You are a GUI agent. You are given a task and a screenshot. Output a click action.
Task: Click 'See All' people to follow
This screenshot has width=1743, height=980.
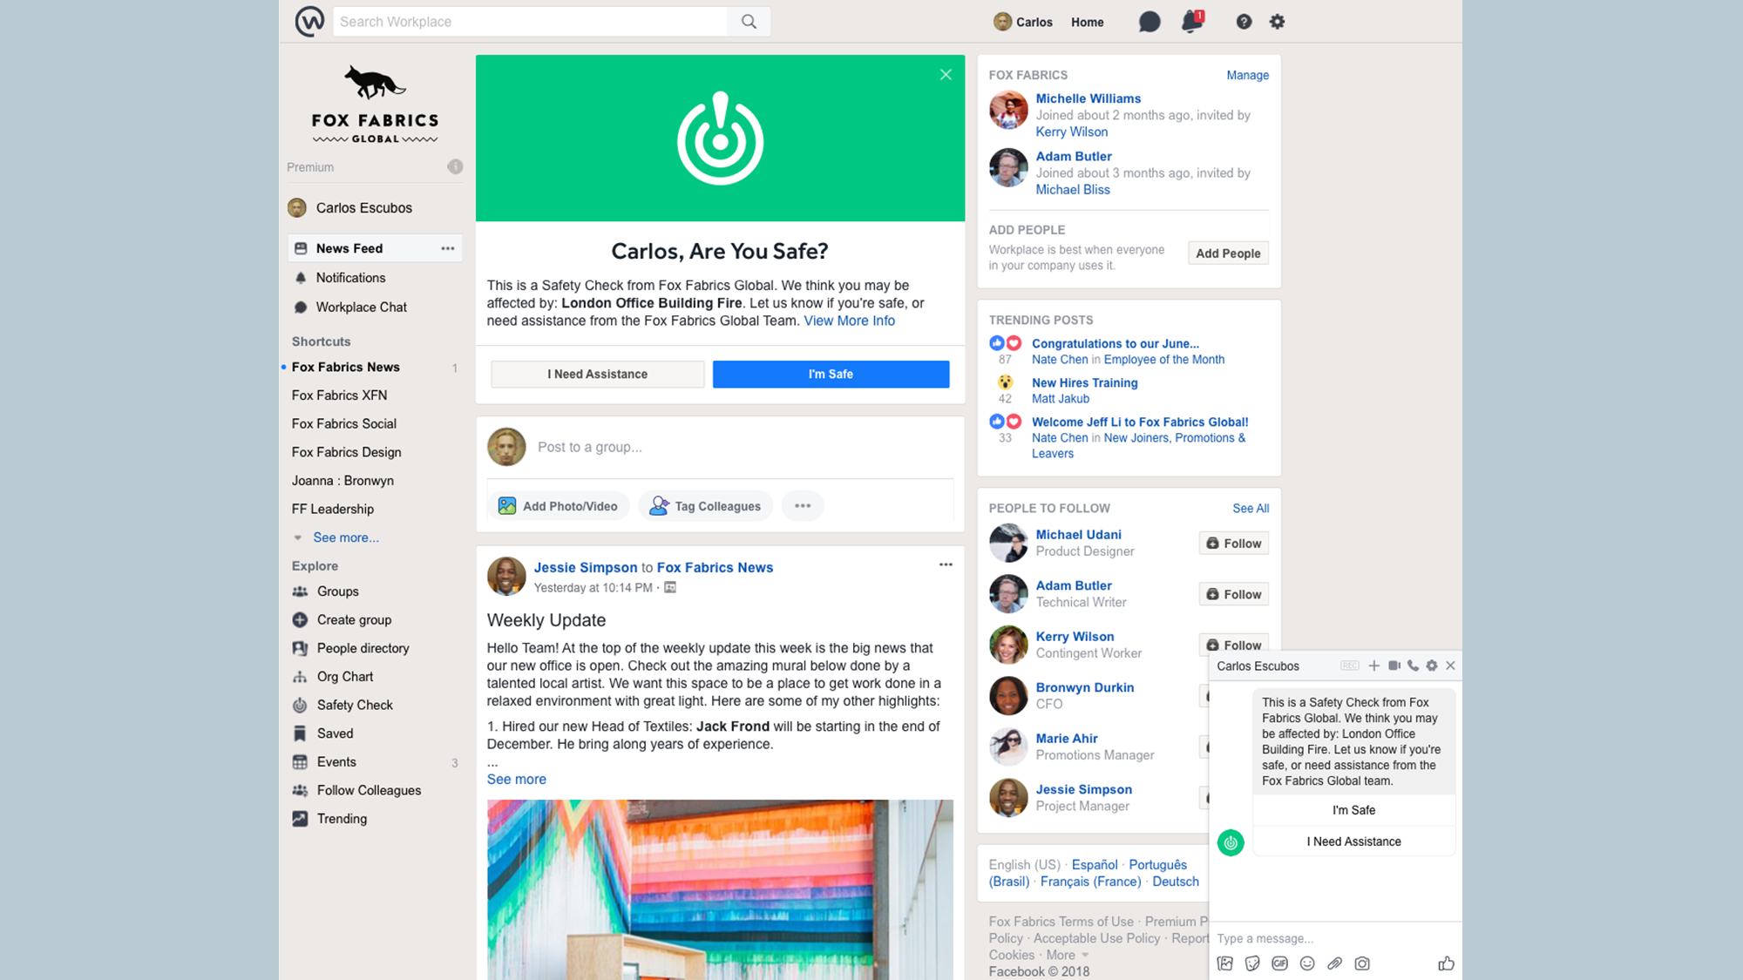click(1251, 509)
